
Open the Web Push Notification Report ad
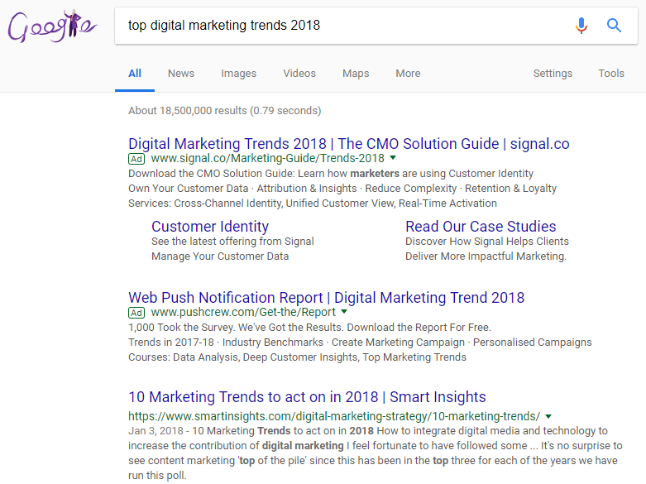pyautogui.click(x=326, y=298)
